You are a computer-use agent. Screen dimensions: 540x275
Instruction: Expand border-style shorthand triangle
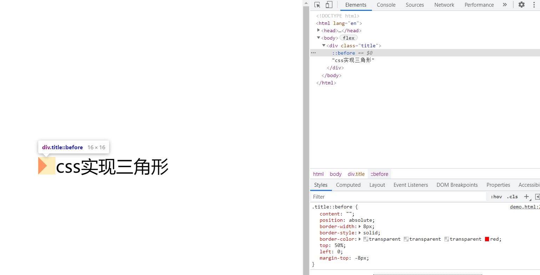click(x=360, y=233)
